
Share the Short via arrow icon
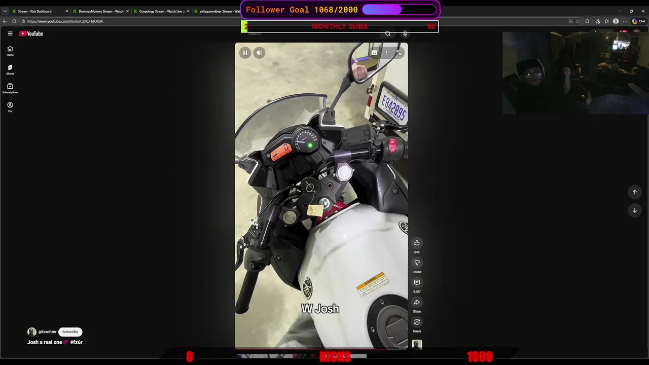[x=417, y=302]
